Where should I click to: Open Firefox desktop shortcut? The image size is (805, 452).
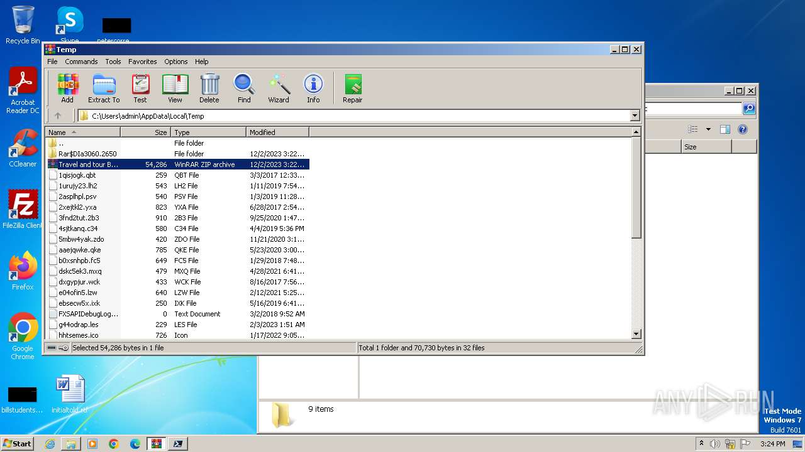click(x=23, y=271)
